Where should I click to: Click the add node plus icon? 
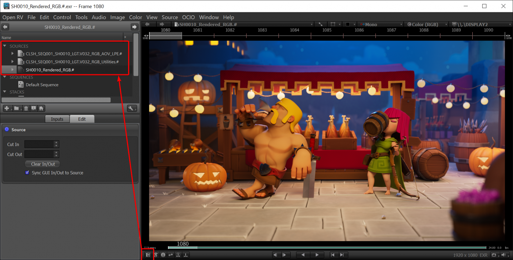(8, 108)
